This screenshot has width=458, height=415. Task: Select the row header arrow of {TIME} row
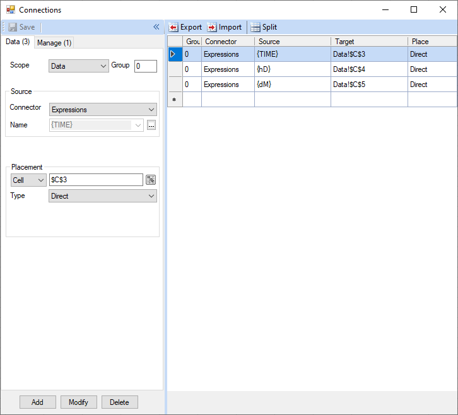[x=175, y=54]
